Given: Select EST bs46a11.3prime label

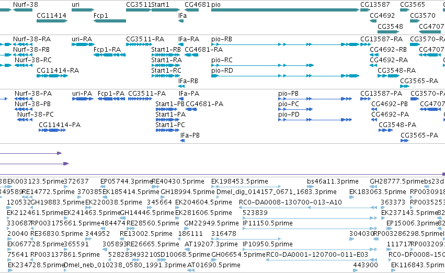Looking at the screenshot, I should click(x=333, y=181).
